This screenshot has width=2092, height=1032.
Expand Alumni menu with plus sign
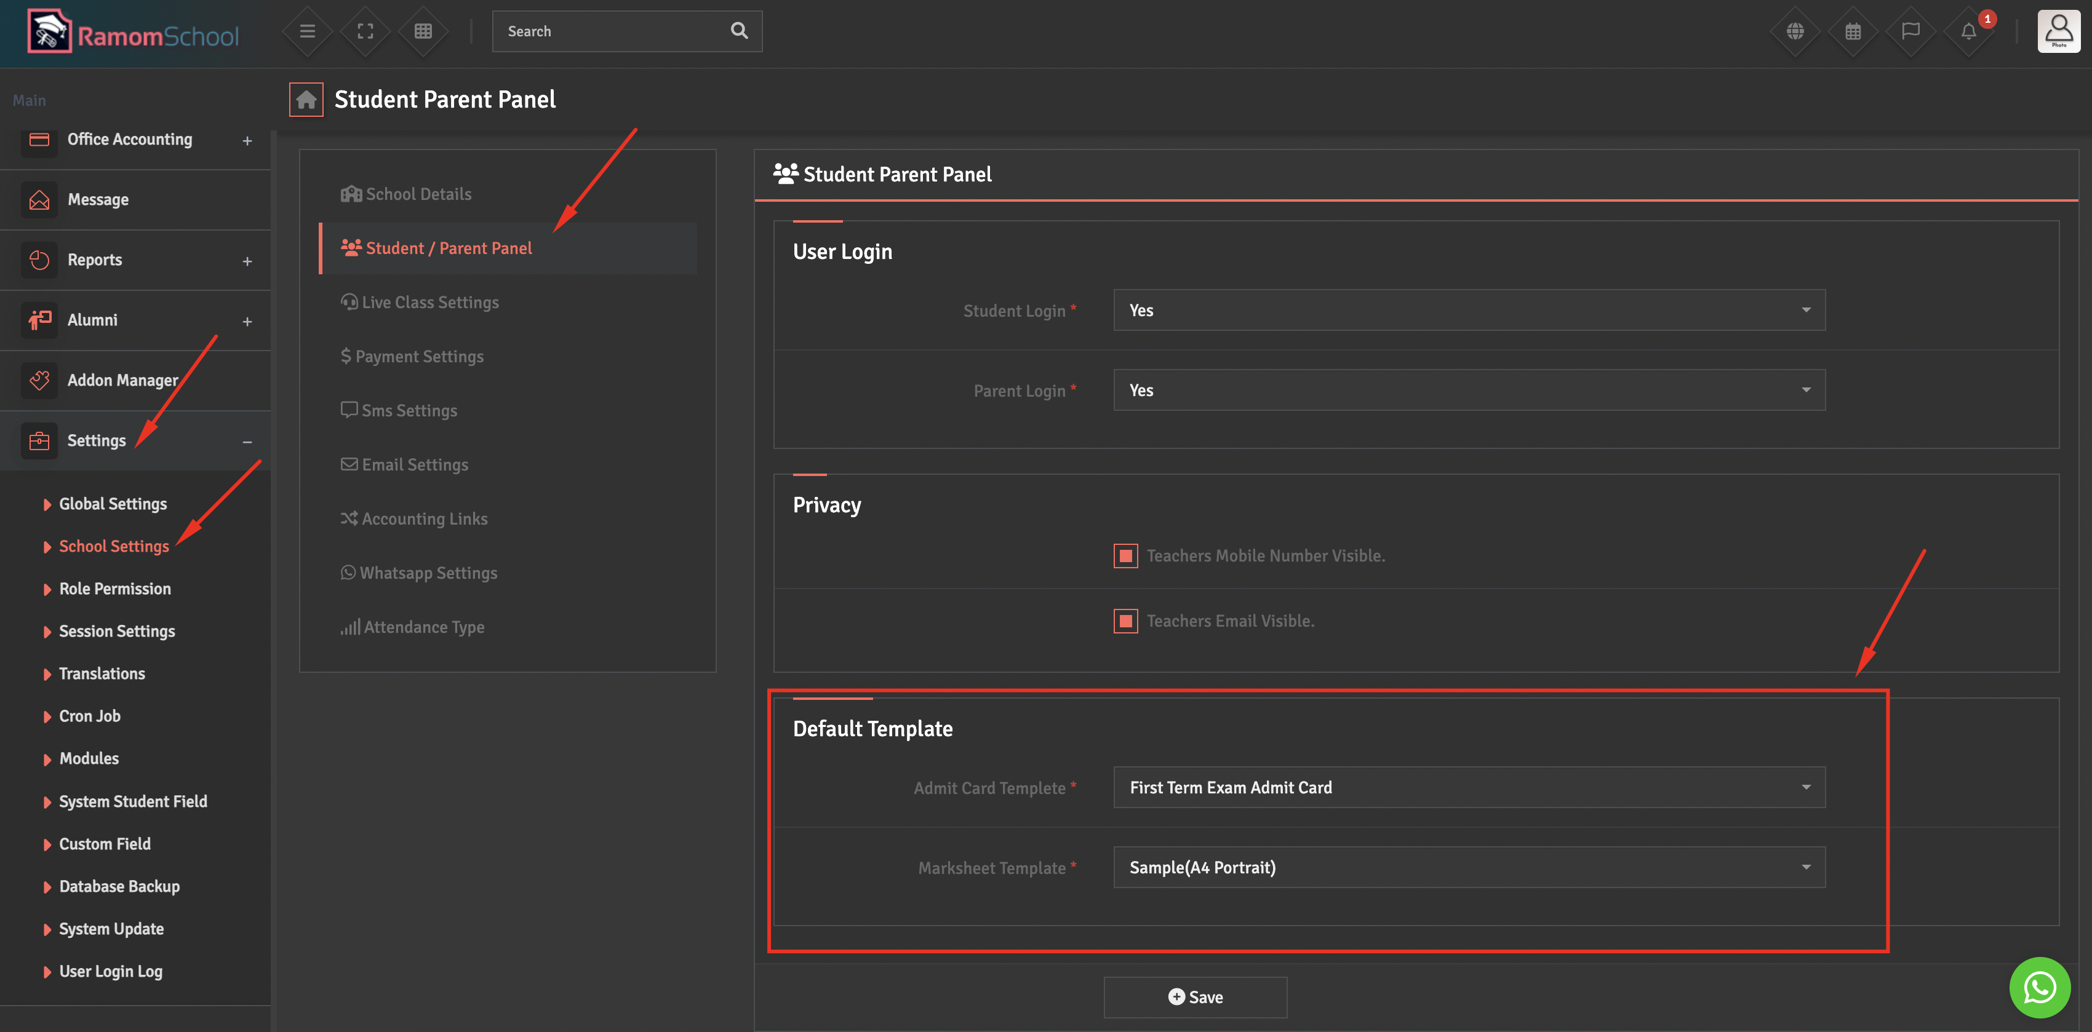[247, 322]
